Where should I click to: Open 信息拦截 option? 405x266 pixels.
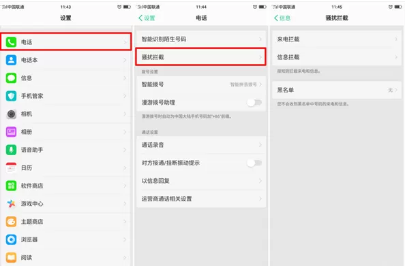[337, 57]
